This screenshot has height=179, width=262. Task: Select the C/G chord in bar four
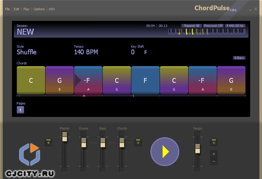click(117, 81)
